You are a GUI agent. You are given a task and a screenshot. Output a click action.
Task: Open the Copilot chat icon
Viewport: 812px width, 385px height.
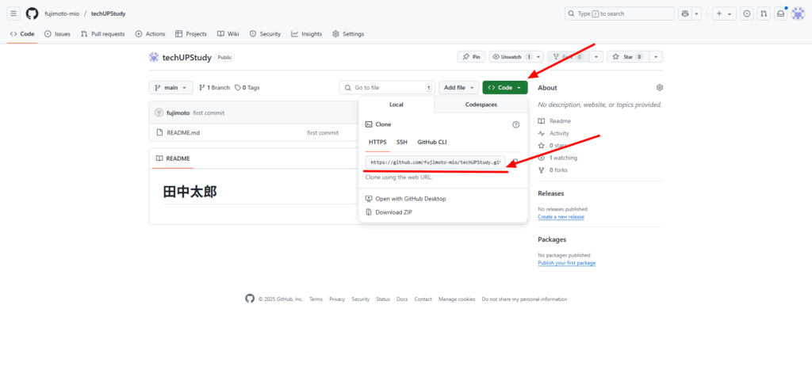tap(684, 13)
